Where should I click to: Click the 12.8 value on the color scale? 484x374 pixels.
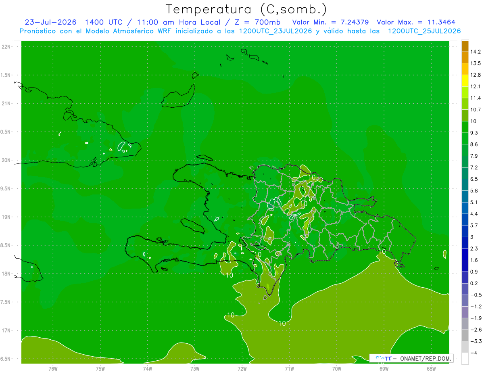click(476, 75)
